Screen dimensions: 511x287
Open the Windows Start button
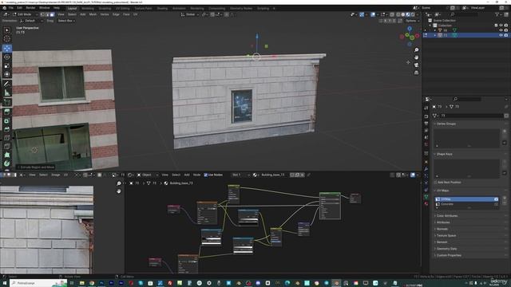click(x=4, y=283)
